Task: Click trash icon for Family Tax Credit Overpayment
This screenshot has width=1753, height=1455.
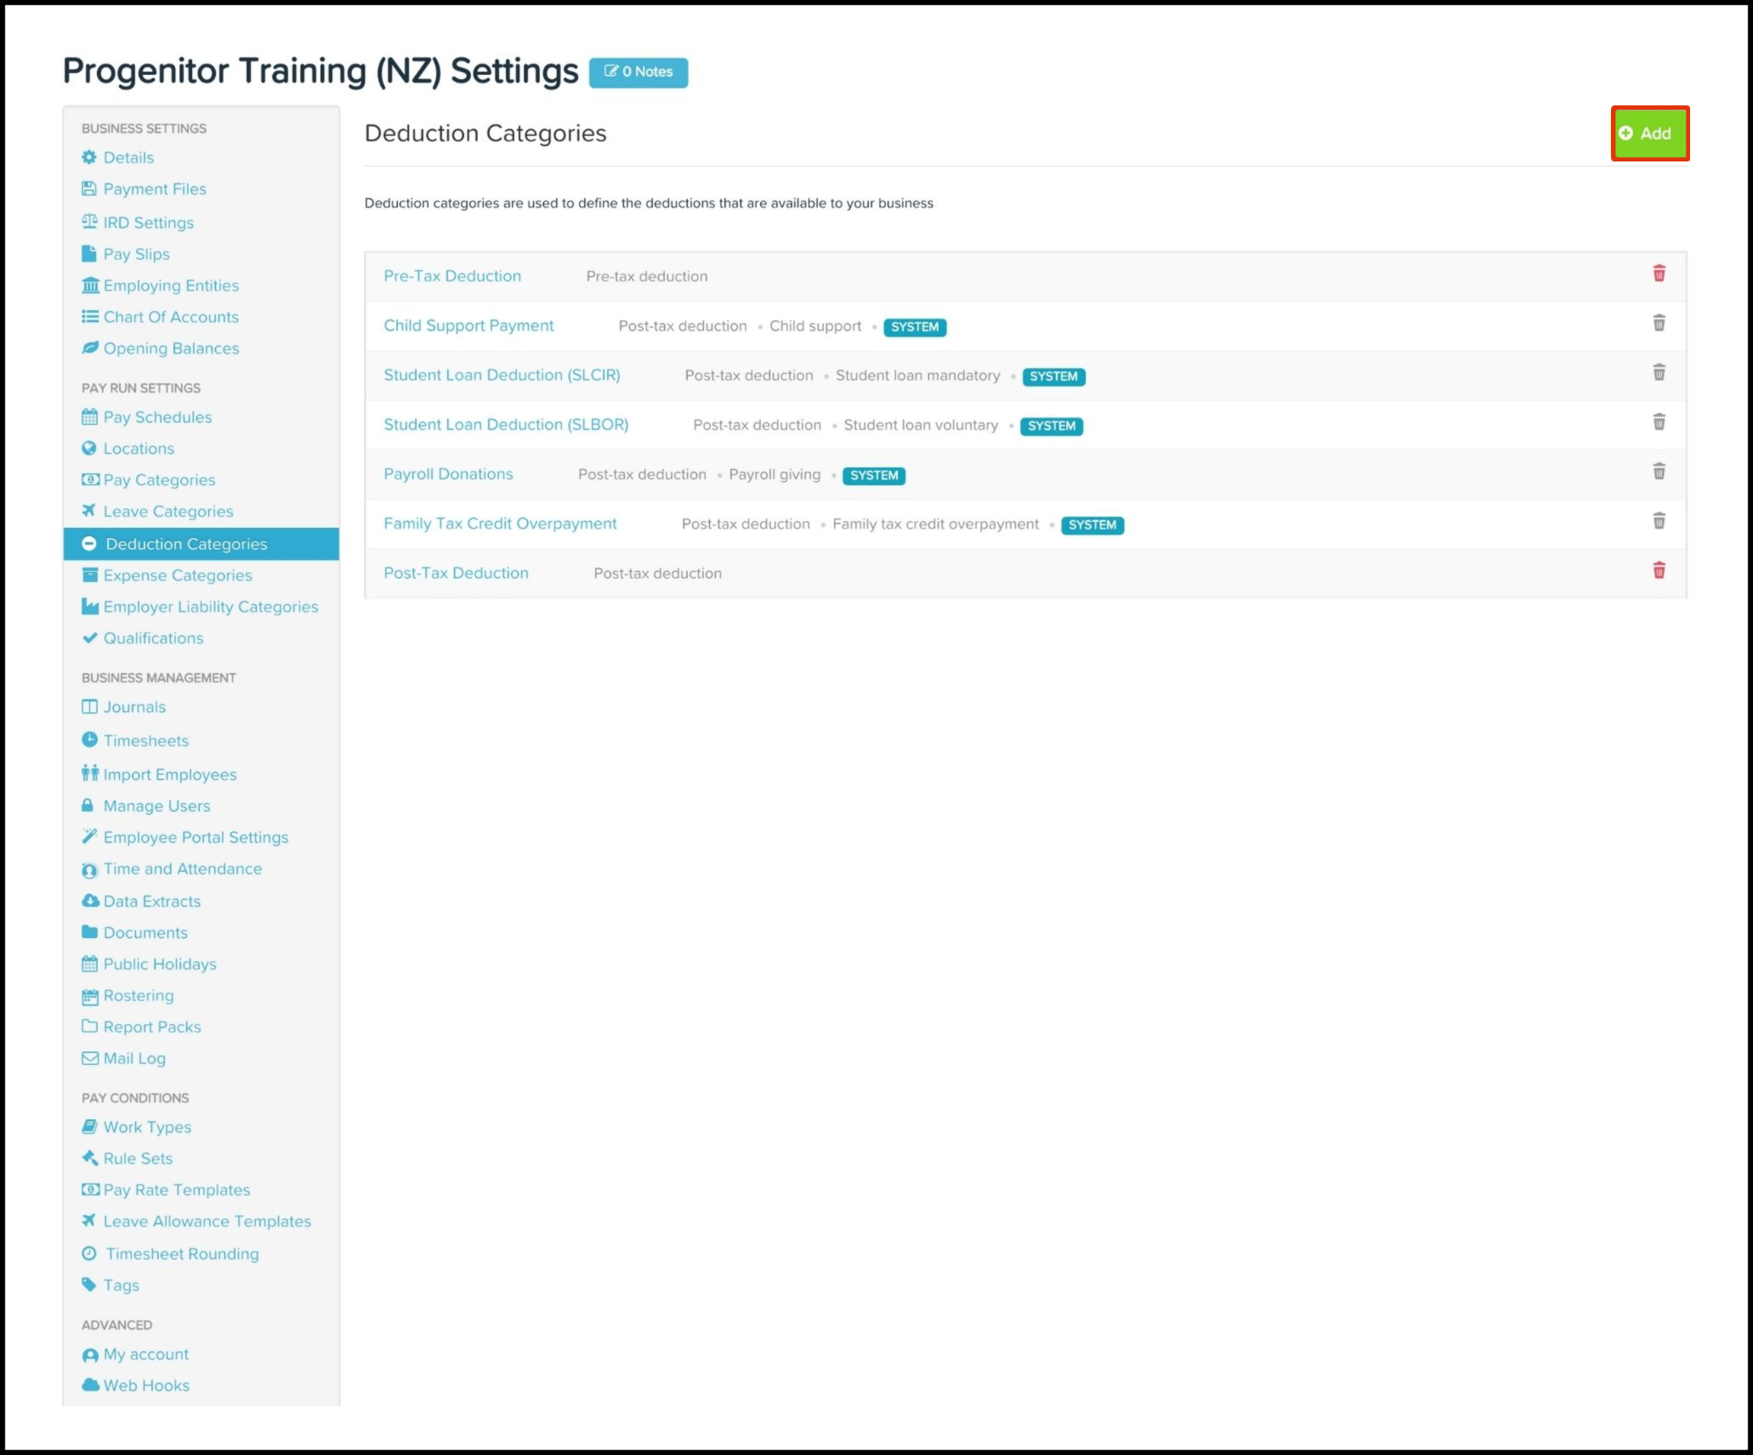Action: [1659, 521]
